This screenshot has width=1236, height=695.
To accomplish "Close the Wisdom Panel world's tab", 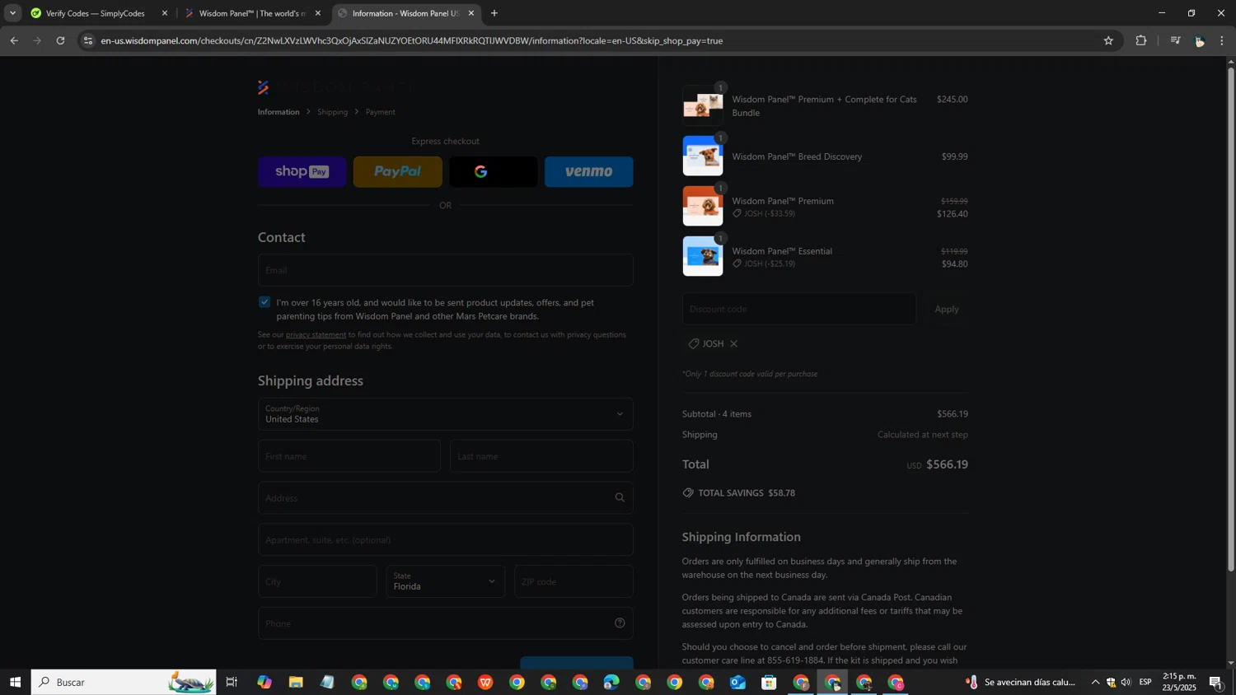I will [x=318, y=13].
